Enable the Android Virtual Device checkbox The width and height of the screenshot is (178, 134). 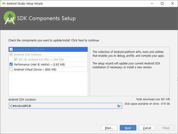(11, 69)
